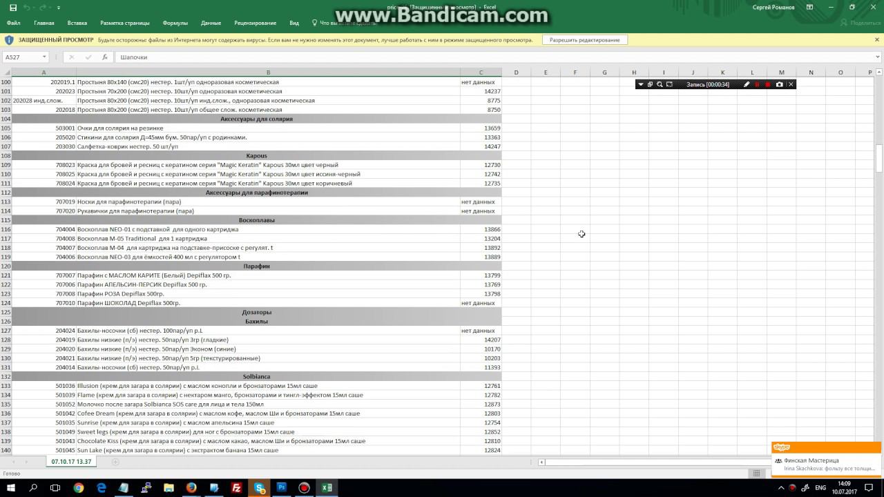This screenshot has height=497, width=884.
Task: Click the Name Box showing A527
Action: 22,57
